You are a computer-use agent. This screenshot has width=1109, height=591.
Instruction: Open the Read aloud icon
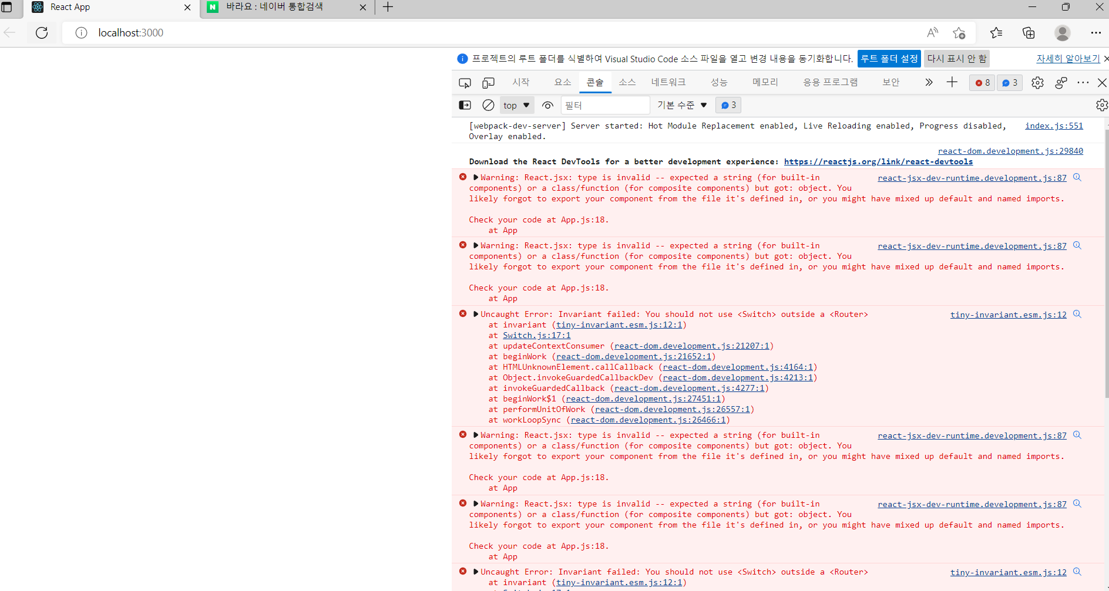pyautogui.click(x=932, y=33)
